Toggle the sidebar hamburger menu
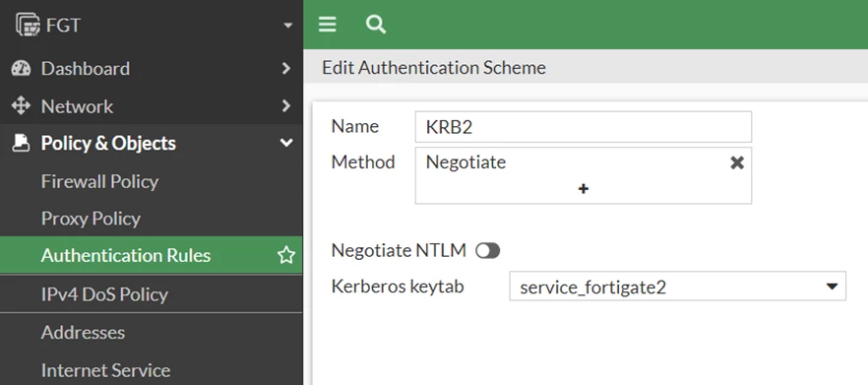This screenshot has height=385, width=868. (x=327, y=25)
